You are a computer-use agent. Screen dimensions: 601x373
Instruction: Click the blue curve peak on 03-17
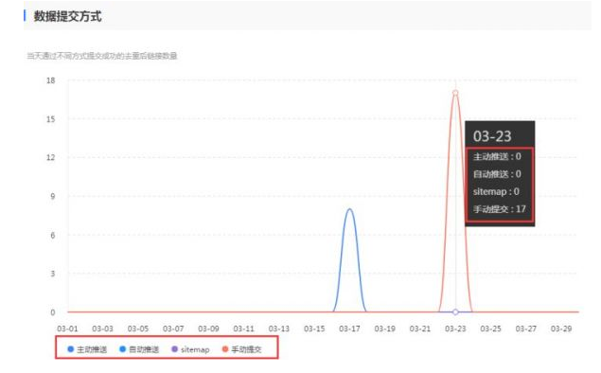click(x=349, y=209)
